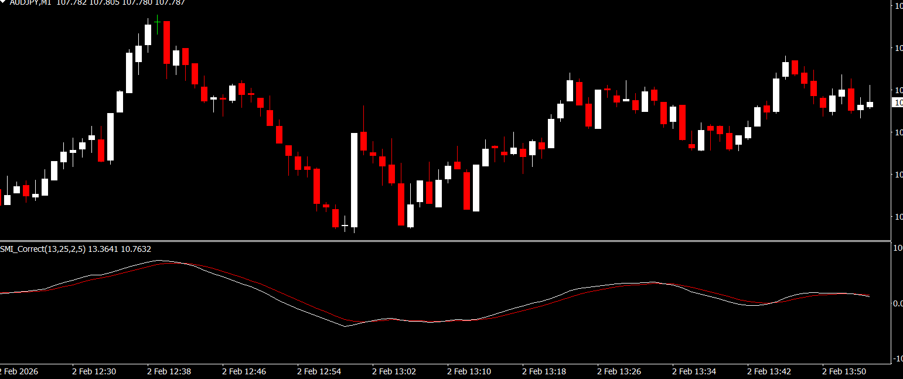The height and width of the screenshot is (379, 903).
Task: Click the 2 Feb 13:50 time label
Action: [x=844, y=371]
